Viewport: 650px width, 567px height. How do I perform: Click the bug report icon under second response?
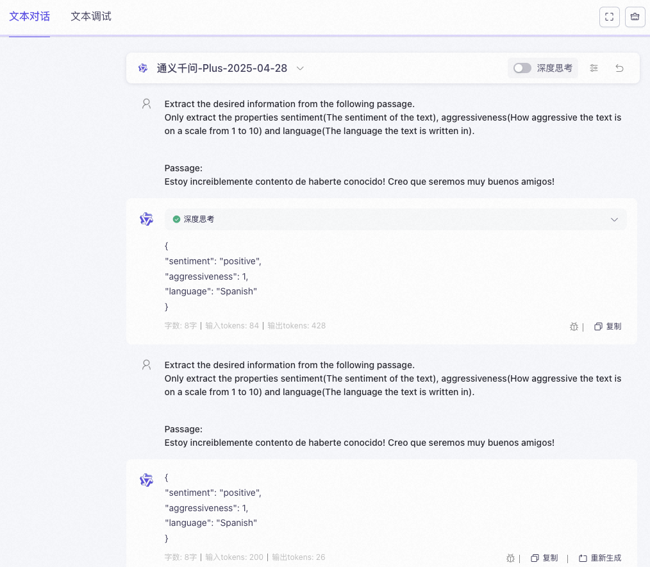click(x=510, y=558)
